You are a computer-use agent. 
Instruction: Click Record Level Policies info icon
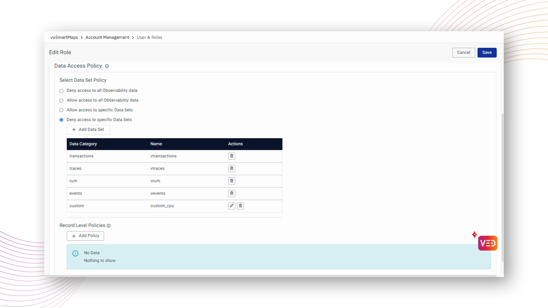[x=108, y=226]
